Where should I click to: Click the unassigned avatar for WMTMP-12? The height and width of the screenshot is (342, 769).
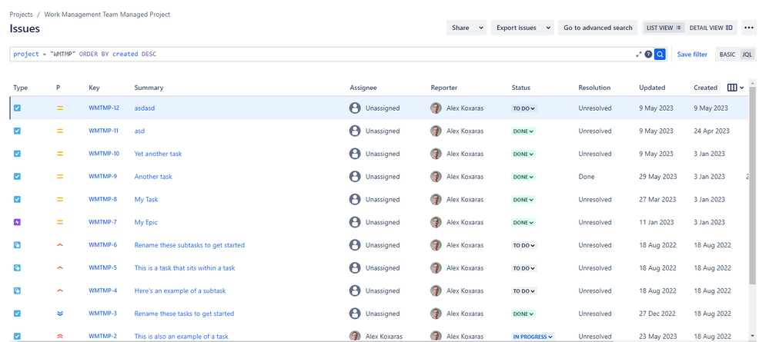[355, 108]
